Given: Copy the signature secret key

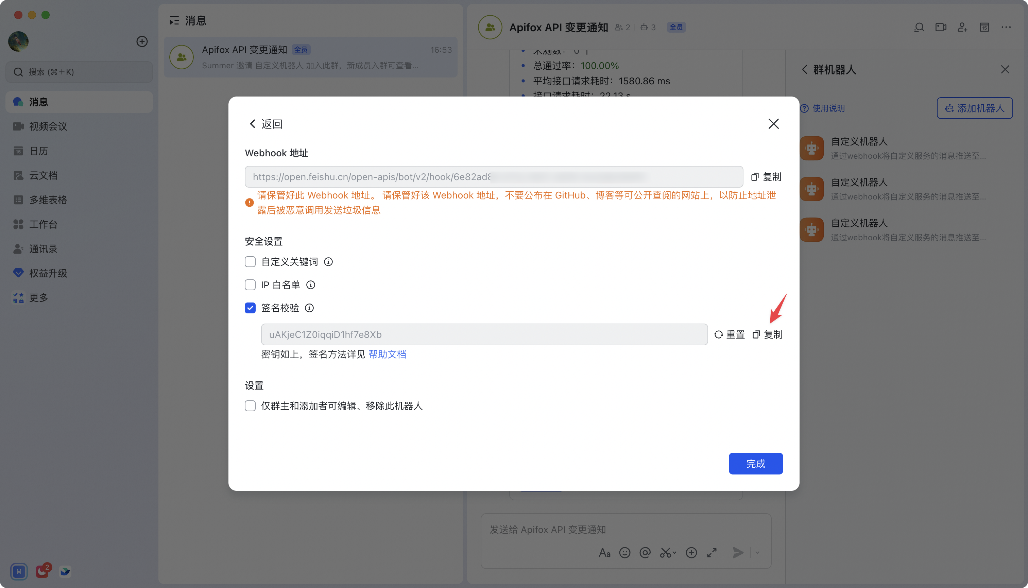Looking at the screenshot, I should pos(767,334).
